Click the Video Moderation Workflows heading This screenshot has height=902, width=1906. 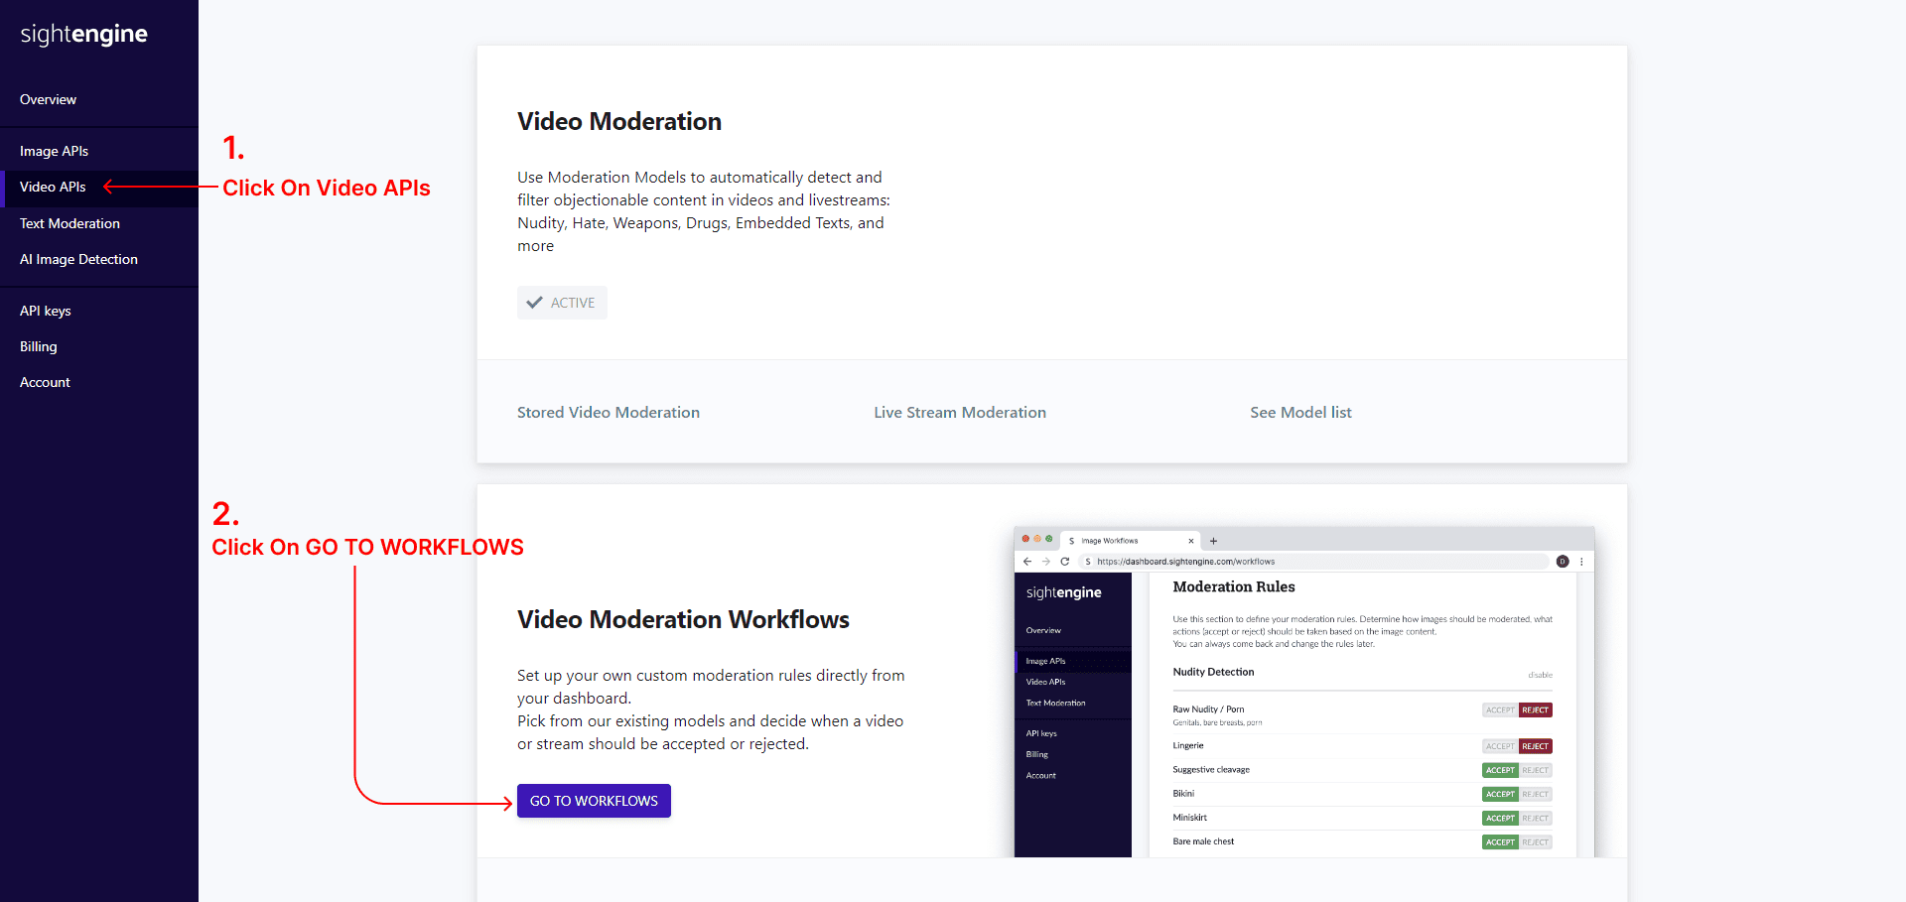683,619
